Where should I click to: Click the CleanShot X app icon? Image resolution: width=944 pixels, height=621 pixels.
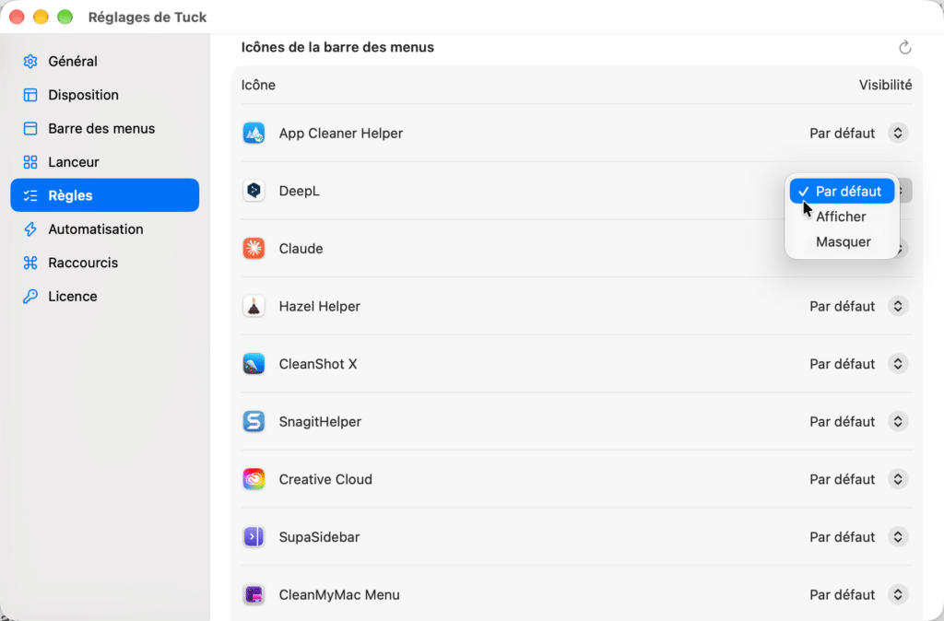pos(254,364)
